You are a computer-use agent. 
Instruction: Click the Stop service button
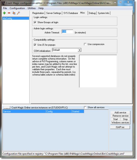(x=125, y=119)
